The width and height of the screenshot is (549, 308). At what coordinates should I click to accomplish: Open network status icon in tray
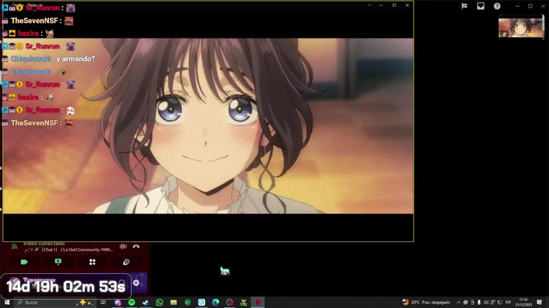coord(500,302)
